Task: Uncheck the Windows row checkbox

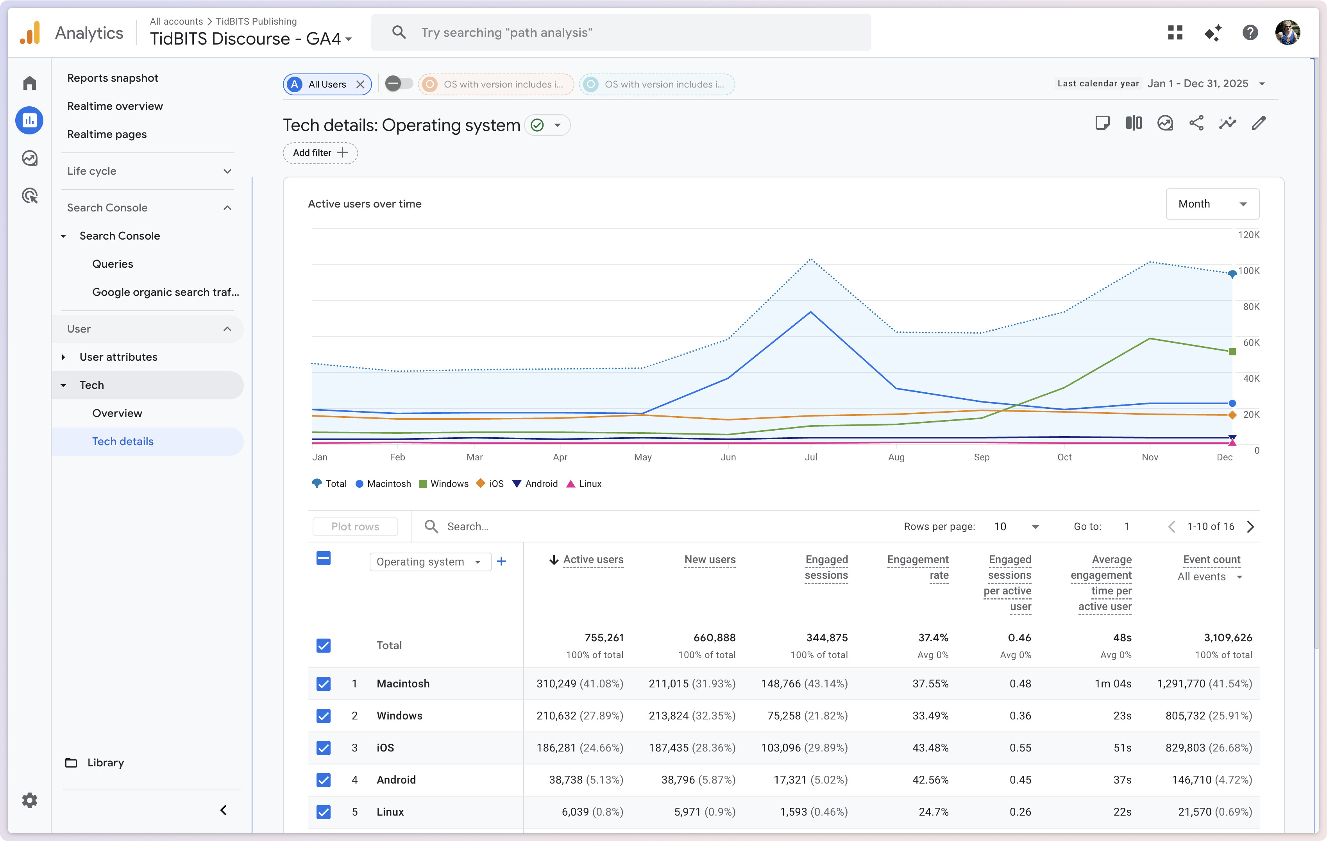Action: 324,716
